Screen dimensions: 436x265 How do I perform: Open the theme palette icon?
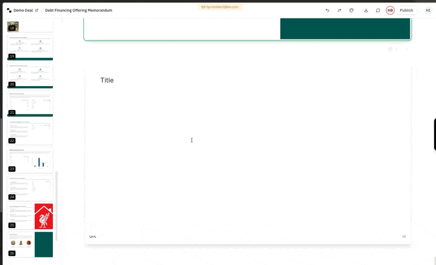[x=352, y=10]
